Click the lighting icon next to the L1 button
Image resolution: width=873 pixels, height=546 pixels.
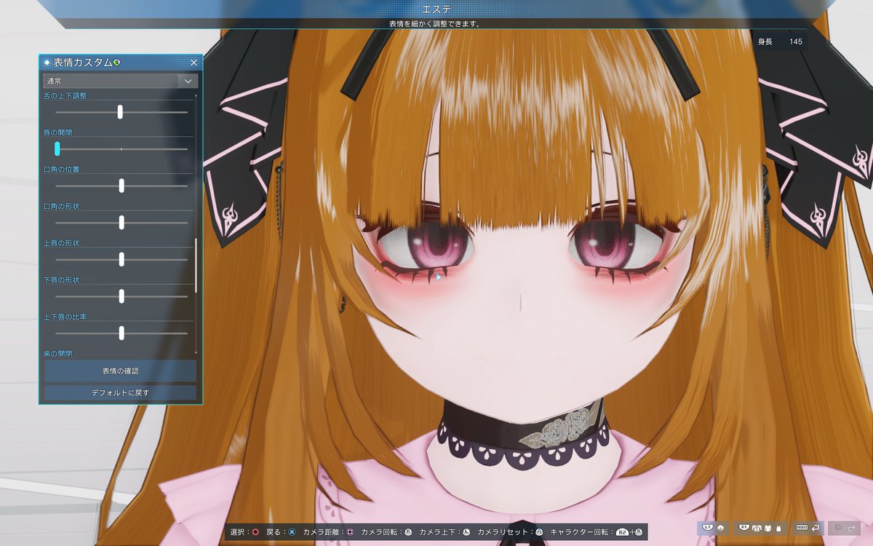(721, 528)
